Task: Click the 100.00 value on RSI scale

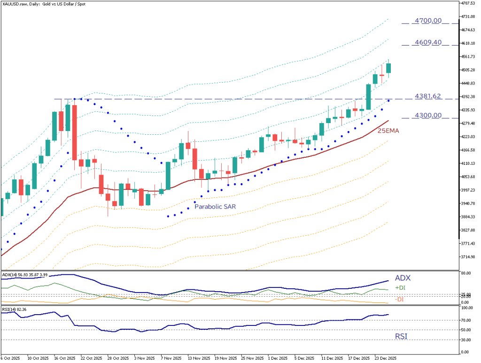Action: [467, 309]
